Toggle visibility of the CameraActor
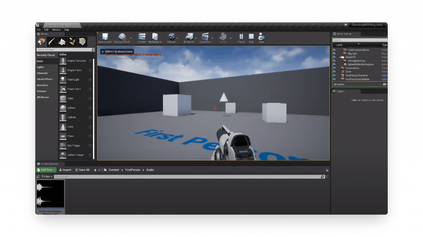 (x=334, y=68)
